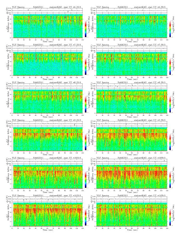
Task: Click 'VLF Spectra' heading of the 6:50:0 plot
Action: coord(103,7)
